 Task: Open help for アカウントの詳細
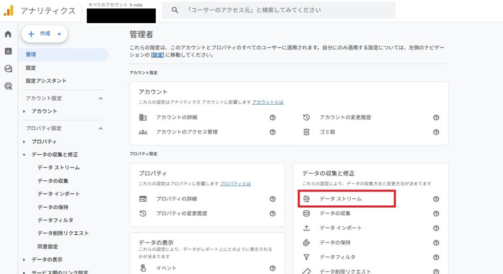click(273, 117)
